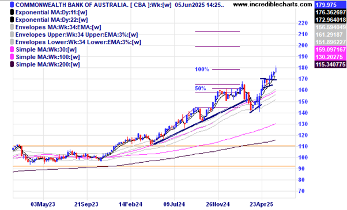Click the 110 price axis label
This screenshot has height=210, width=347.
[303, 146]
